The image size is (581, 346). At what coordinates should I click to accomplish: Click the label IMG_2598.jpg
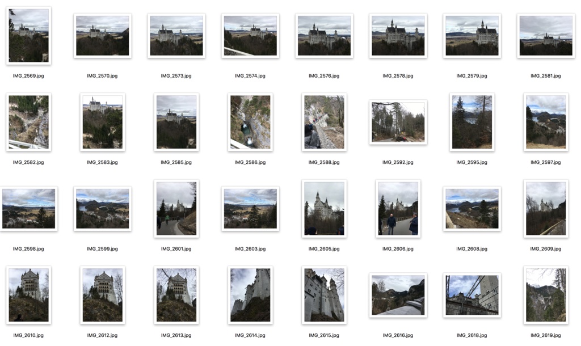click(28, 248)
